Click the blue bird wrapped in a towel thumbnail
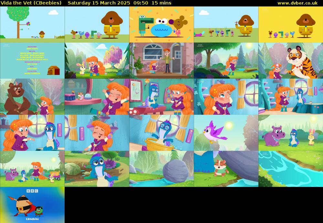This screenshot has height=223, width=323. [161, 132]
